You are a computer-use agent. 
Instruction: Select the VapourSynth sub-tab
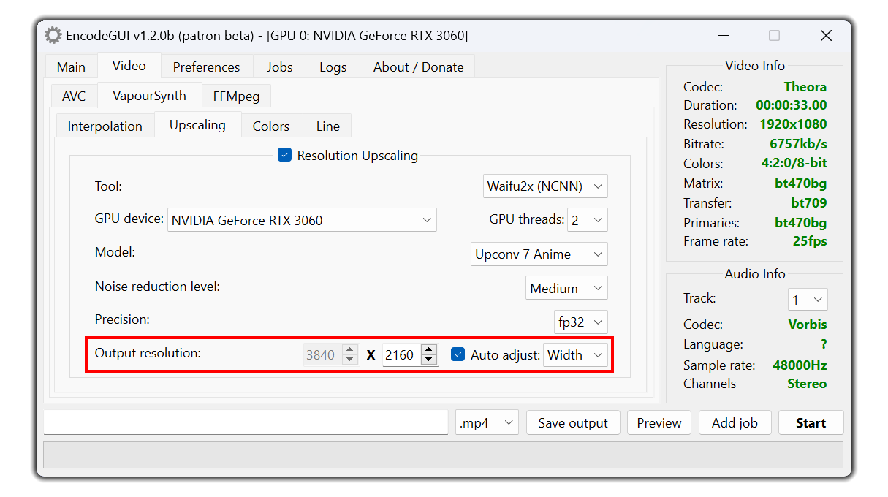coord(149,95)
